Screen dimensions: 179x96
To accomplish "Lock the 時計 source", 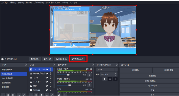I will pyautogui.click(x=50, y=86).
